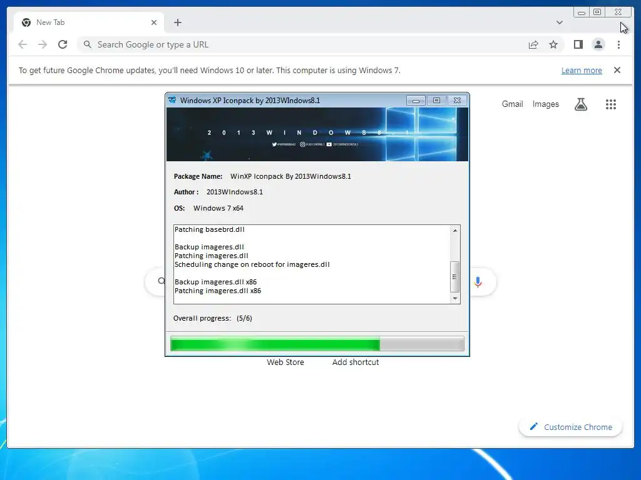Bookmark this tab with the star icon
This screenshot has width=641, height=480.
[553, 44]
